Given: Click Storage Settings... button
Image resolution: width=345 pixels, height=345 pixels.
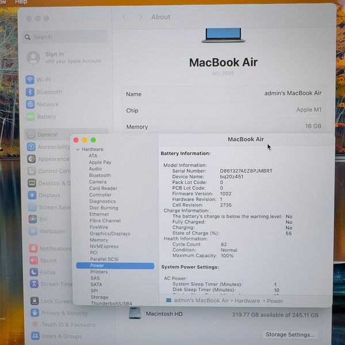Looking at the screenshot, I should click(290, 335).
